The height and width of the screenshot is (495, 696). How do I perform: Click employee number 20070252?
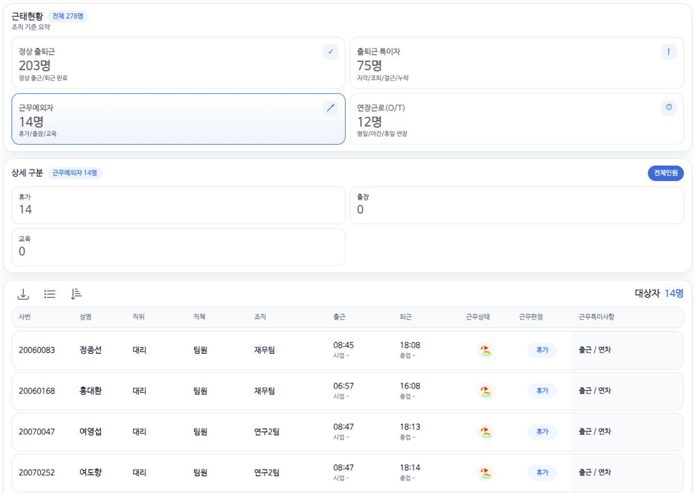coord(37,473)
